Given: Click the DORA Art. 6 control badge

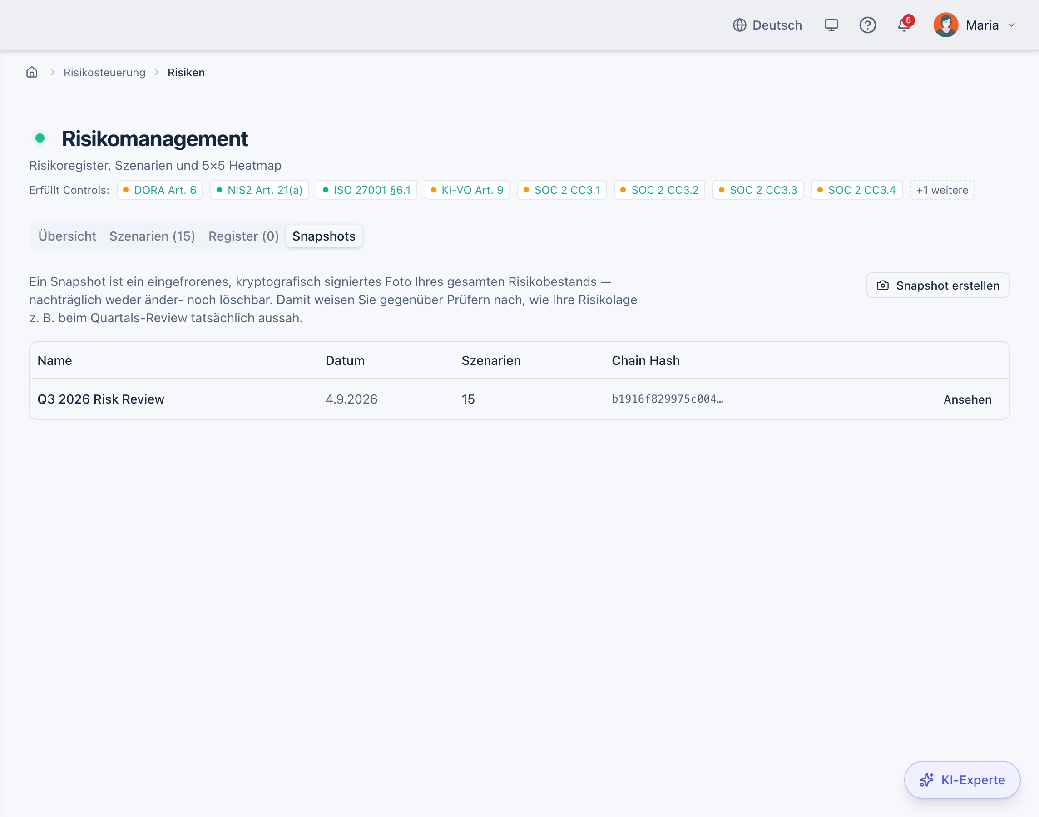Looking at the screenshot, I should coord(160,190).
